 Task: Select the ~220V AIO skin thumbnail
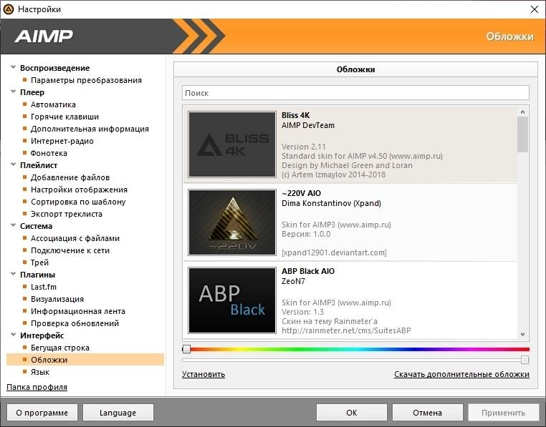tap(232, 222)
